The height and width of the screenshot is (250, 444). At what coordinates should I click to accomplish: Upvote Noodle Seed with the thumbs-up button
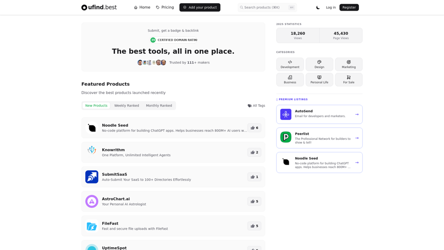254,128
